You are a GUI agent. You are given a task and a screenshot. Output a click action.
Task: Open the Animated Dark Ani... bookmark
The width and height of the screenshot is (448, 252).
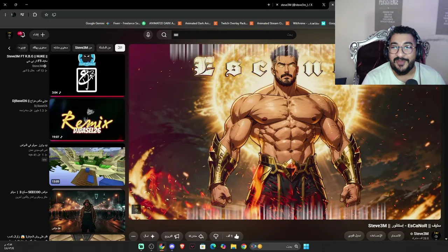point(201,23)
